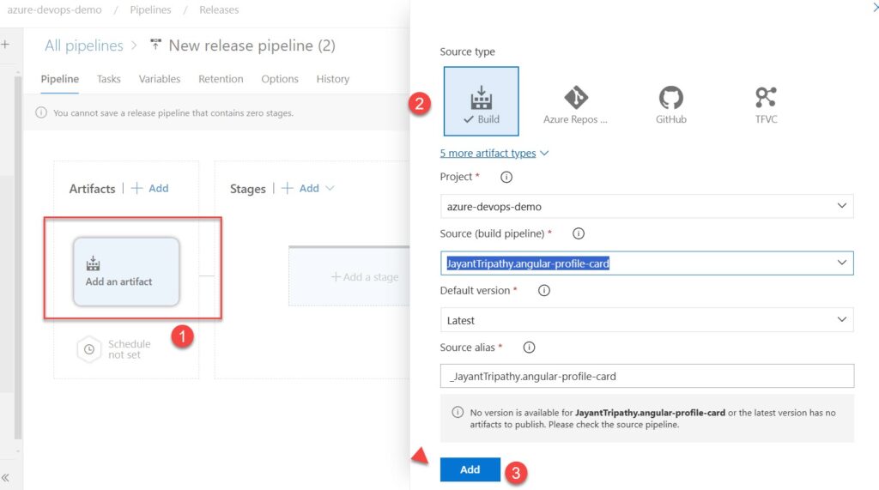Choose GitHub source type
This screenshot has height=490, width=879.
click(670, 105)
